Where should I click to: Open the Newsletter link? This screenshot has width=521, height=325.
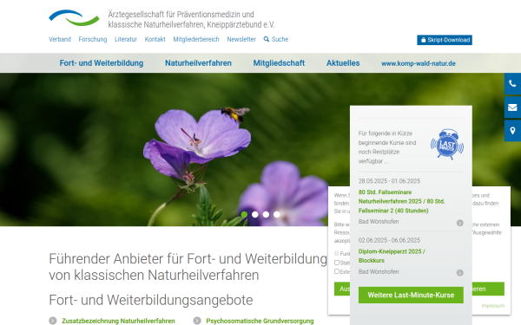pyautogui.click(x=241, y=39)
